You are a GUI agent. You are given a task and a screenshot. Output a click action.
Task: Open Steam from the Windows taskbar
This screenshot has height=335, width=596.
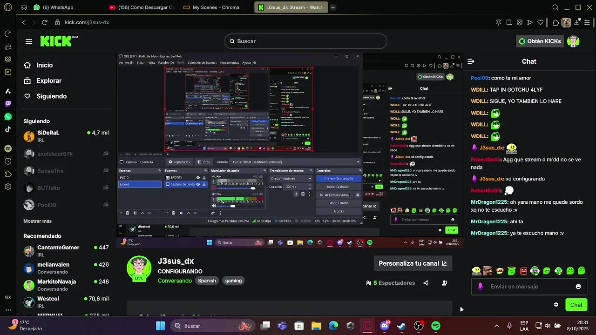pos(401,326)
